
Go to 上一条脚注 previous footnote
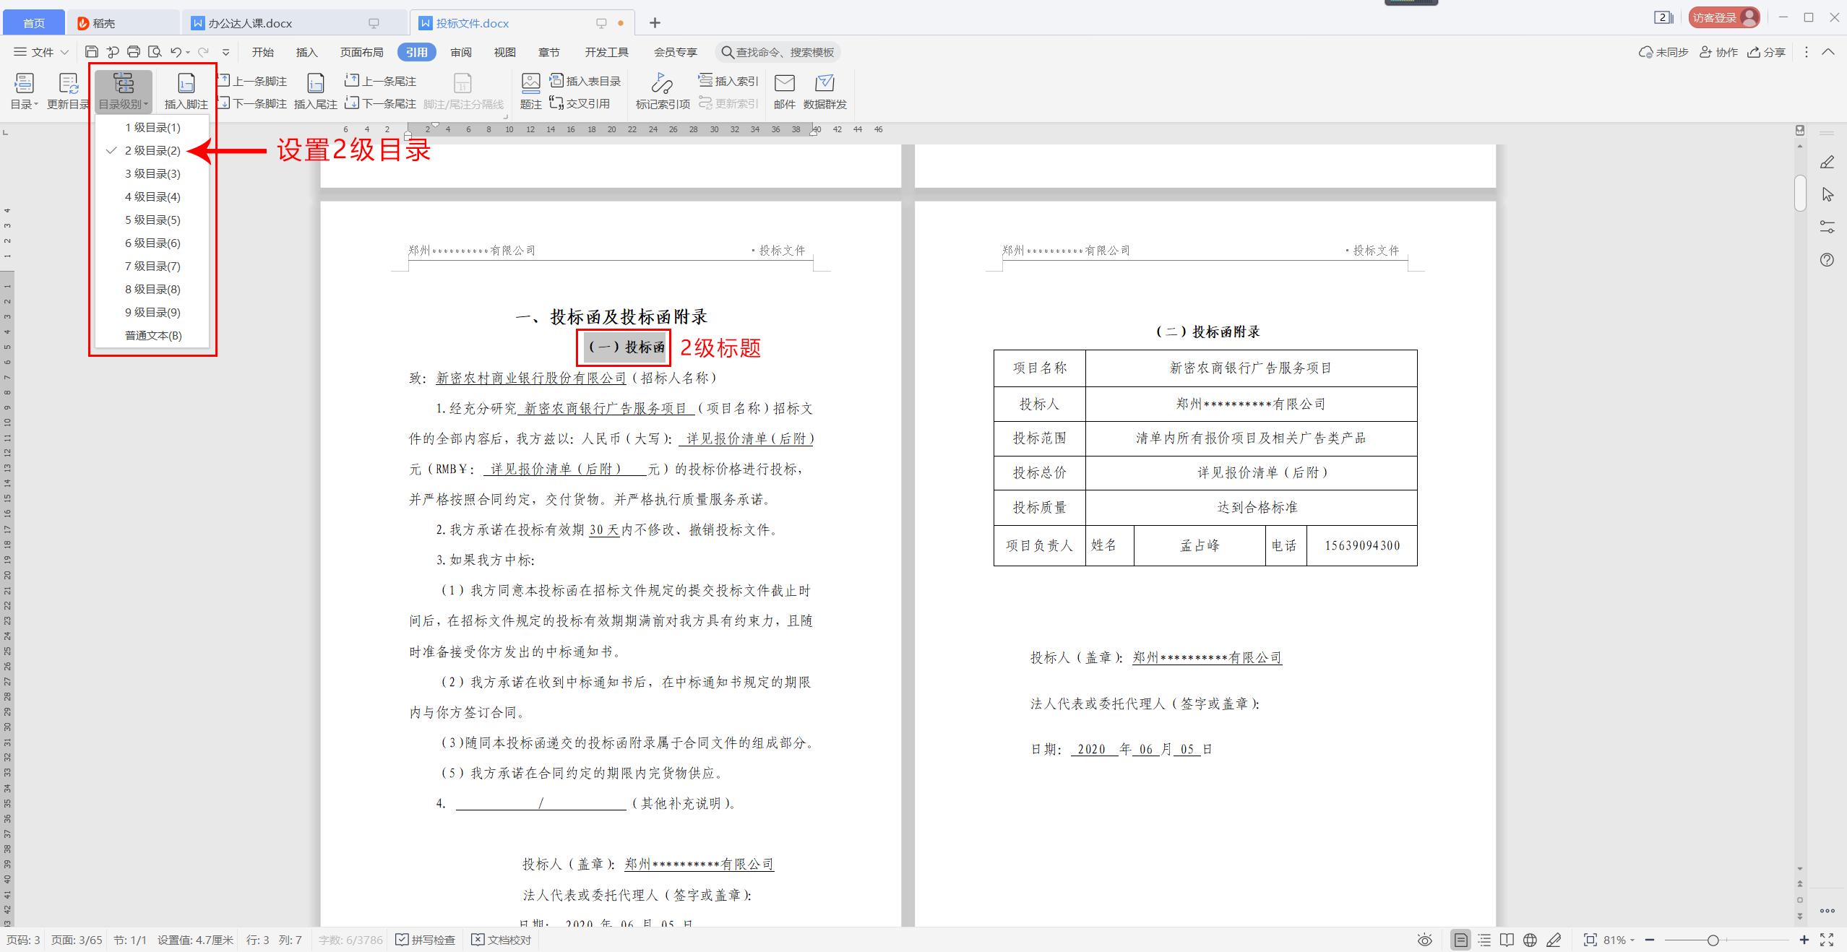tap(253, 81)
